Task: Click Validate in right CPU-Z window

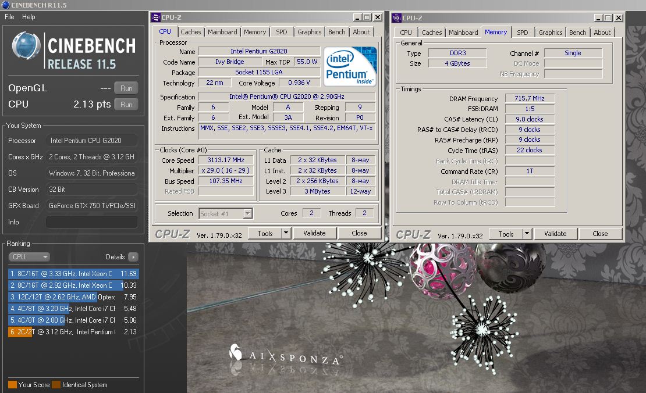Action: pyautogui.click(x=555, y=234)
